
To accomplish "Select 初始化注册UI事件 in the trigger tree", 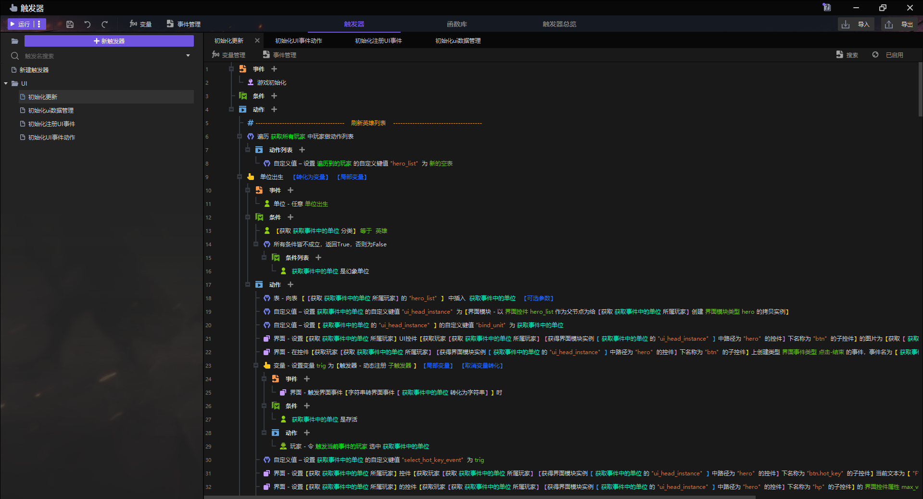I will (51, 124).
